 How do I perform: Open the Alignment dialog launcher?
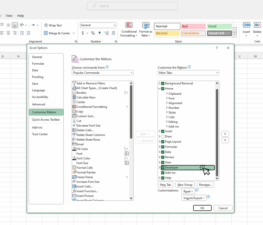(76, 41)
